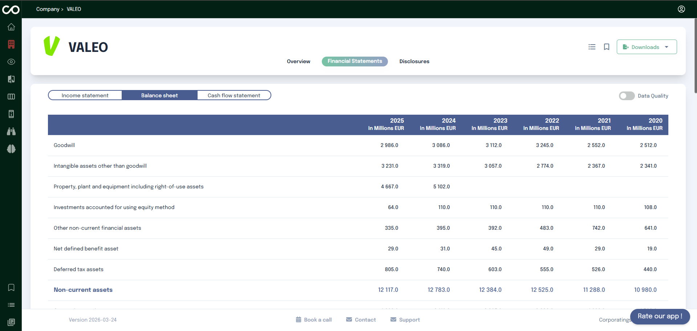Switch to Income statement view
Screen dimensions: 697x331
(x=85, y=95)
